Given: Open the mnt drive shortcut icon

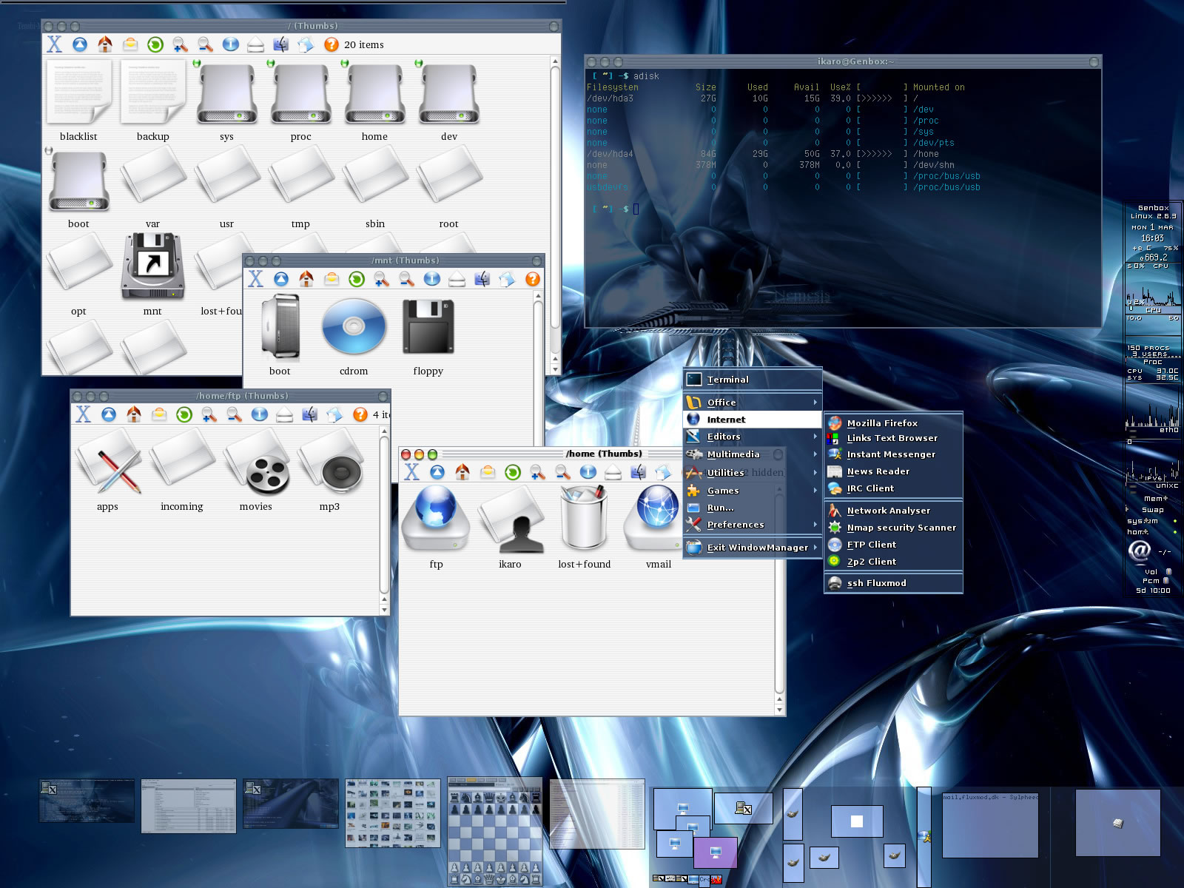Looking at the screenshot, I should pyautogui.click(x=152, y=266).
